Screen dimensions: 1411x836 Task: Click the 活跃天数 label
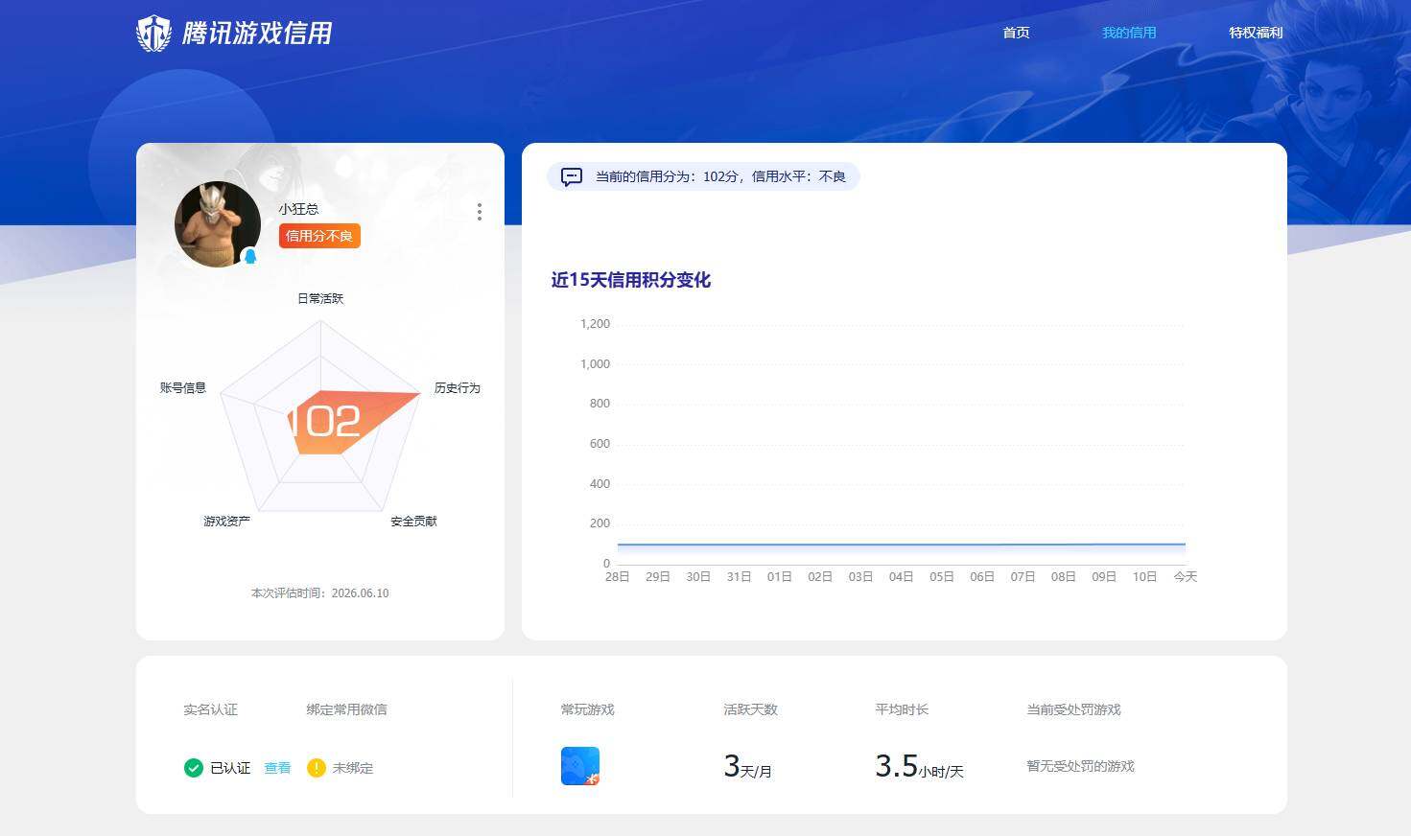point(750,709)
